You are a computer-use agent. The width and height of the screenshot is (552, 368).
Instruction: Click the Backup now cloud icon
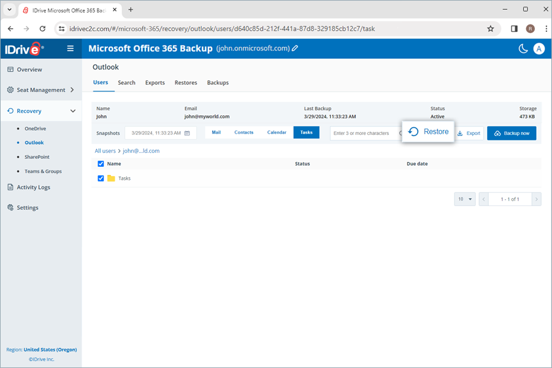tap(496, 132)
